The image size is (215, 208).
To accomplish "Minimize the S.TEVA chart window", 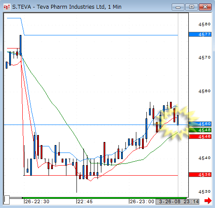I will 178,7.
